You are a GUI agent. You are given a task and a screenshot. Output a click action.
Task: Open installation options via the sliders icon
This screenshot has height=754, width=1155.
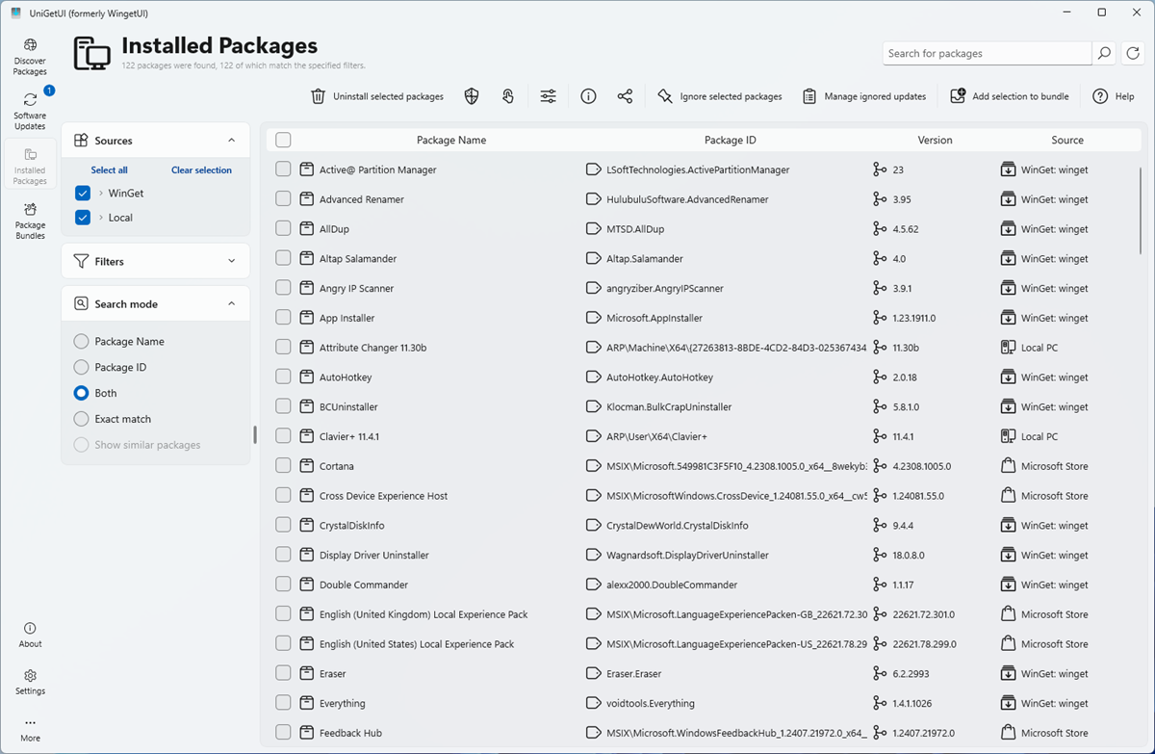tap(548, 96)
